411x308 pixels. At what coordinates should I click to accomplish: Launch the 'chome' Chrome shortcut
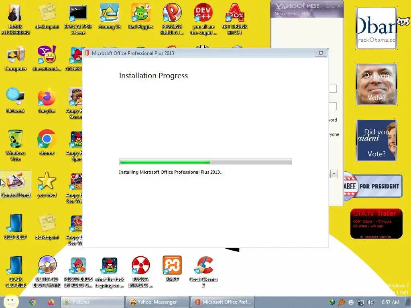click(47, 142)
